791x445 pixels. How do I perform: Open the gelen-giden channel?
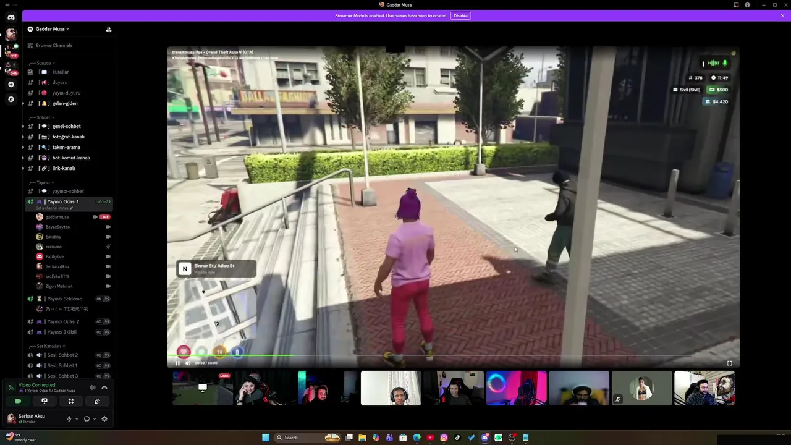[68, 103]
